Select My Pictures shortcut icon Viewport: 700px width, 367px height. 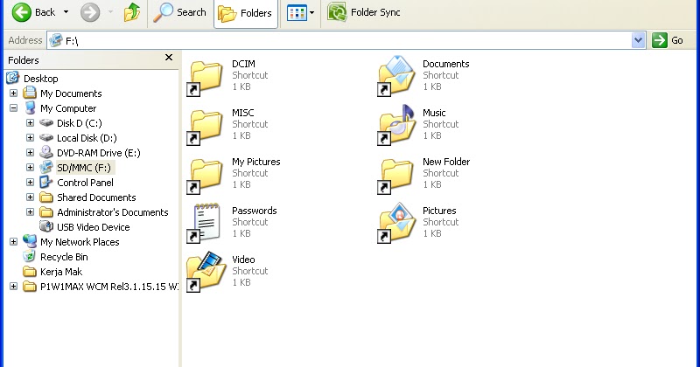tap(205, 176)
